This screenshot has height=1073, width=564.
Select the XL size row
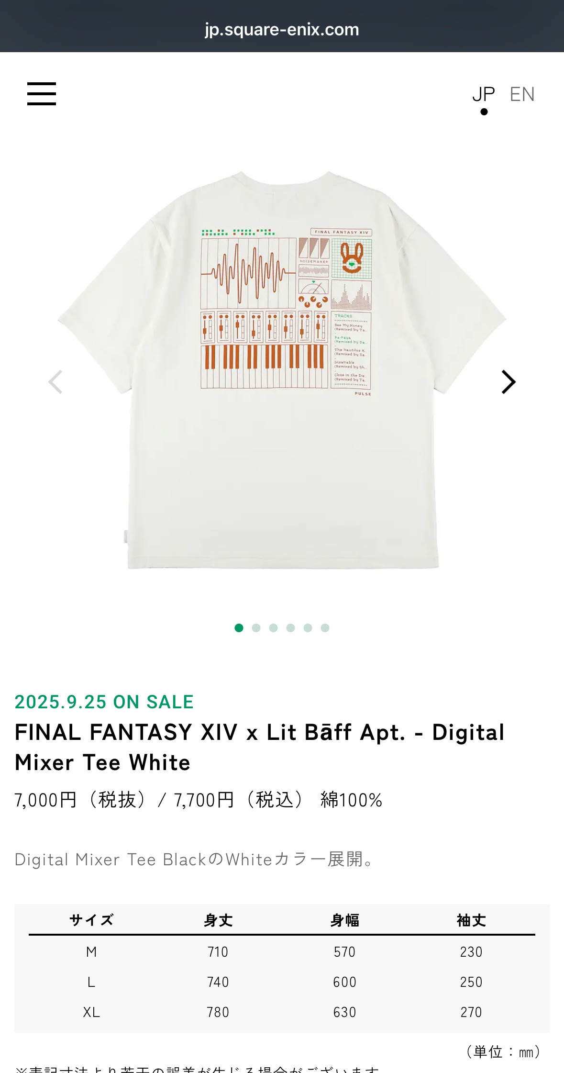[282, 1012]
